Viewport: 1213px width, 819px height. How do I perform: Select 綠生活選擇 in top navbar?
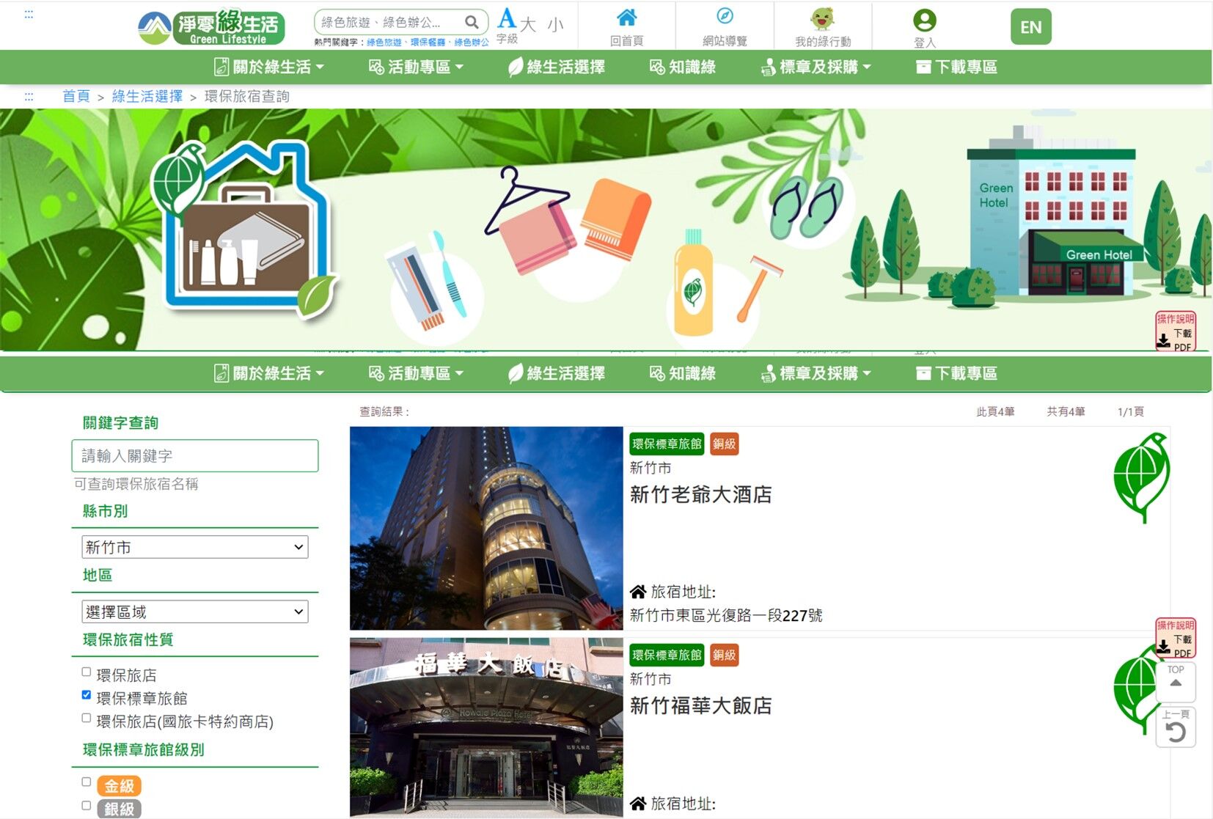pyautogui.click(x=557, y=67)
